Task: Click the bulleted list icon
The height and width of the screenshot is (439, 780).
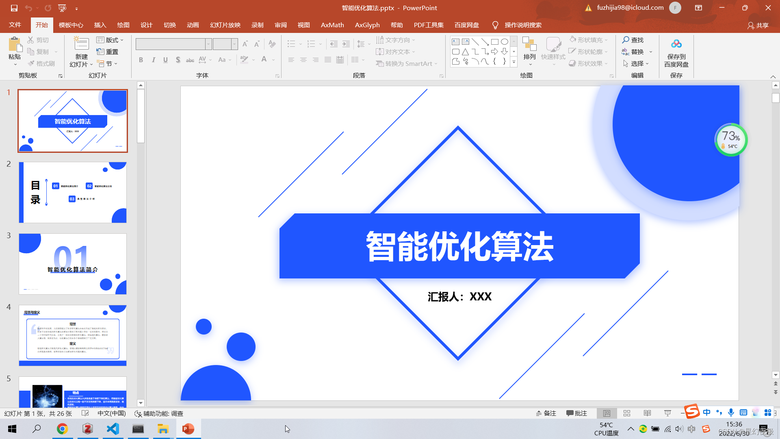Action: coord(291,43)
